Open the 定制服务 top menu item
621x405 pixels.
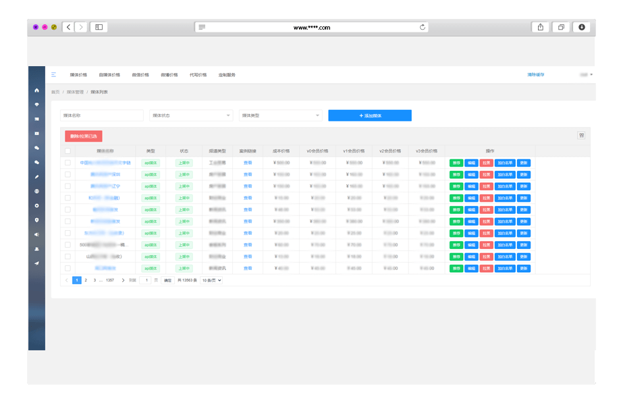pos(227,75)
